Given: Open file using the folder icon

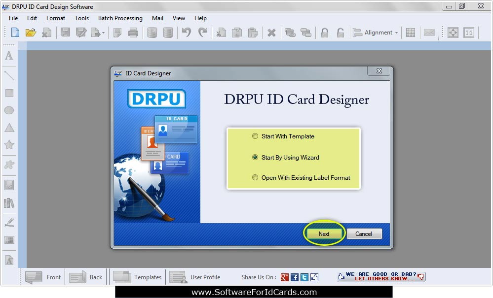Looking at the screenshot, I should point(31,33).
